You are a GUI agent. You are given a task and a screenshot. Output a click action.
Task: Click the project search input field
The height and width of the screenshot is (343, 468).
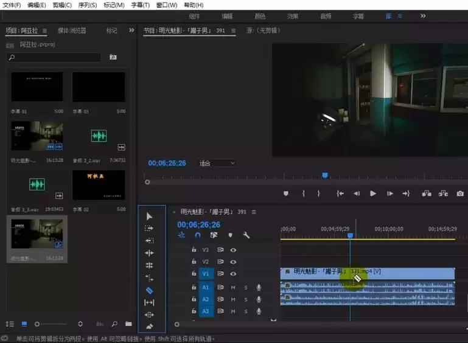(55, 57)
